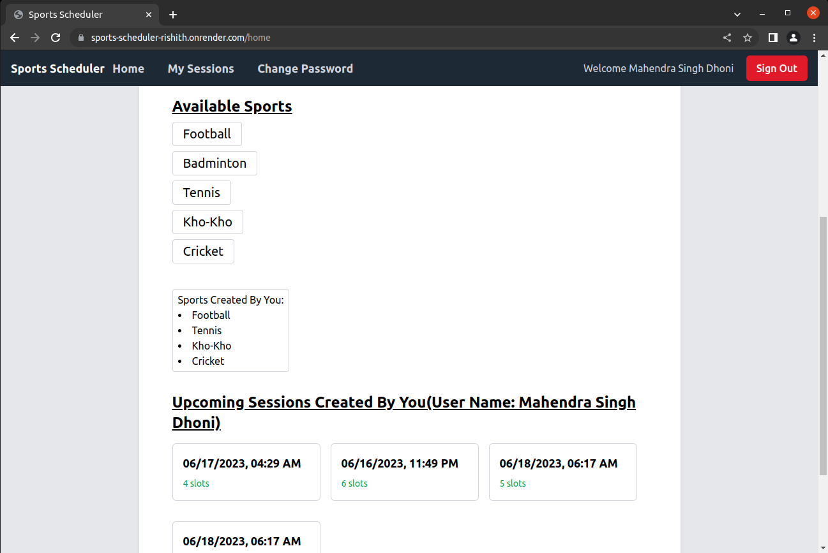The image size is (828, 553).
Task: Open the side panel icon near profile
Action: [x=772, y=37]
